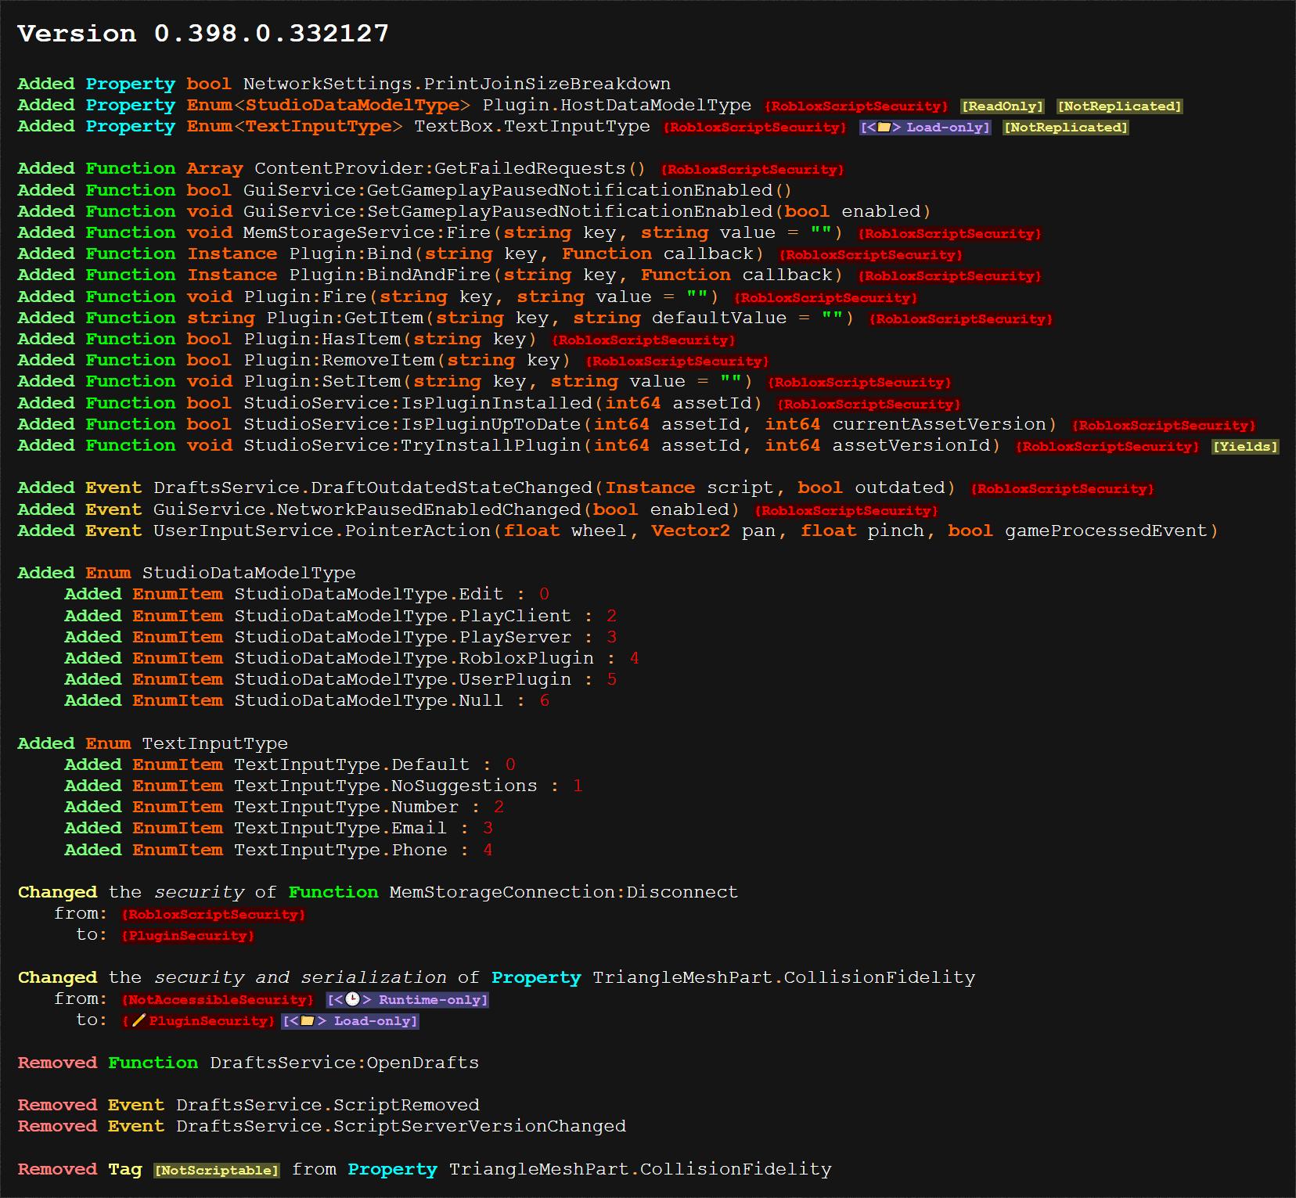
Task: Click DraftsService.DraftOutdatedStateChanged event name
Action: click(373, 487)
